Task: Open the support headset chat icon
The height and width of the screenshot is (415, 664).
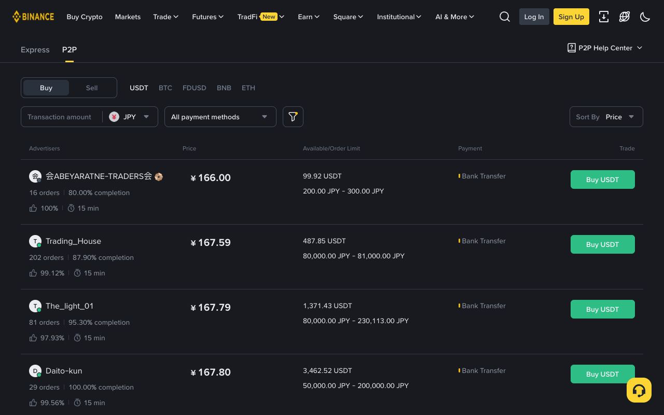Action: tap(639, 390)
